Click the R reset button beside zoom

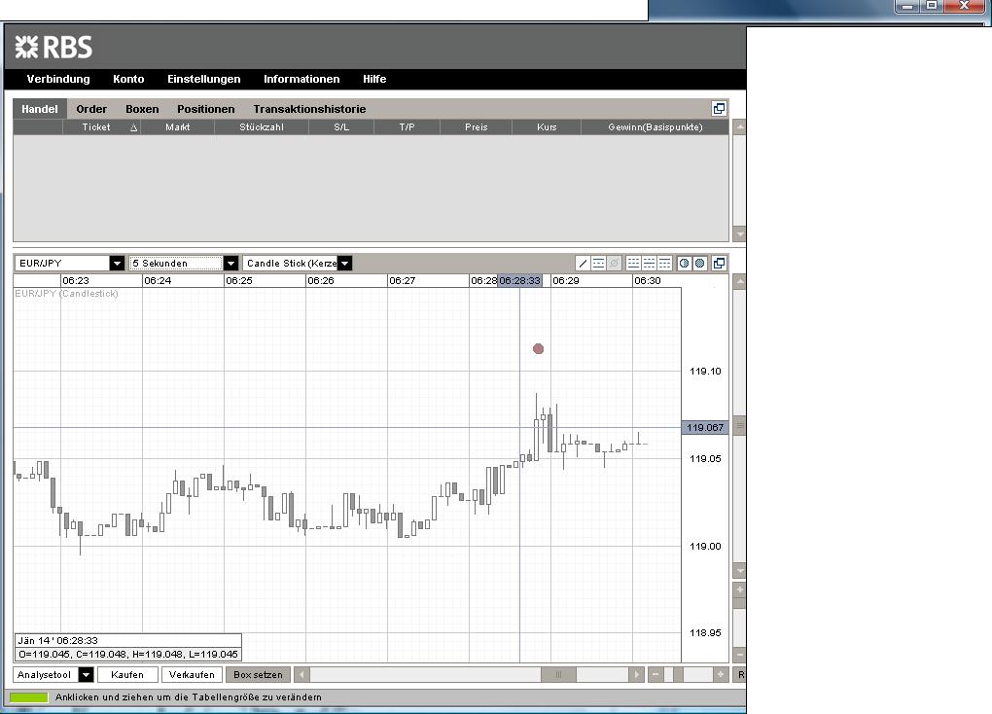tap(741, 674)
